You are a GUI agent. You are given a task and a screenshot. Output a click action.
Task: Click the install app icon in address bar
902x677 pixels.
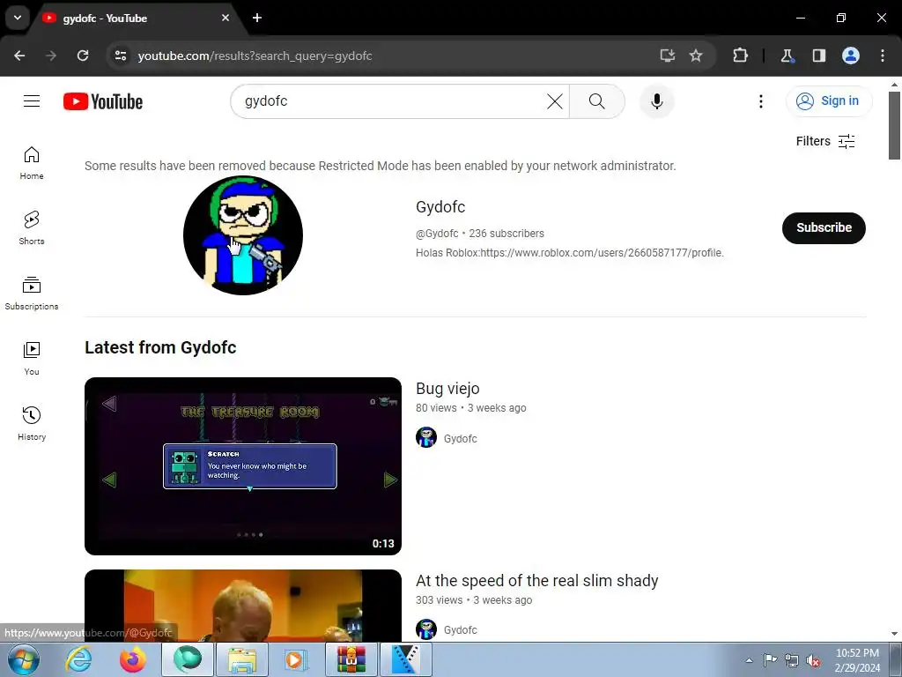[668, 56]
